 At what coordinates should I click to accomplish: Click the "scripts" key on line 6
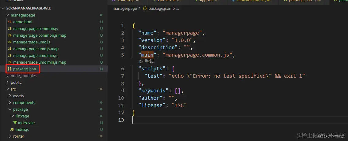point(153,69)
